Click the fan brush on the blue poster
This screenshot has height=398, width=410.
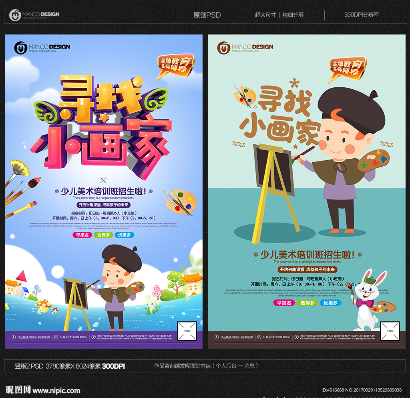click(17, 173)
